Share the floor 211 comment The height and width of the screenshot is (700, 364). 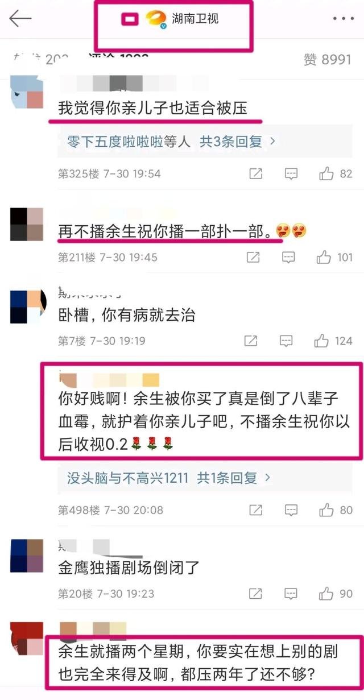coord(253,258)
